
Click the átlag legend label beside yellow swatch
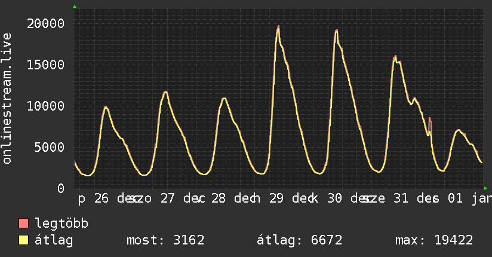click(x=54, y=240)
